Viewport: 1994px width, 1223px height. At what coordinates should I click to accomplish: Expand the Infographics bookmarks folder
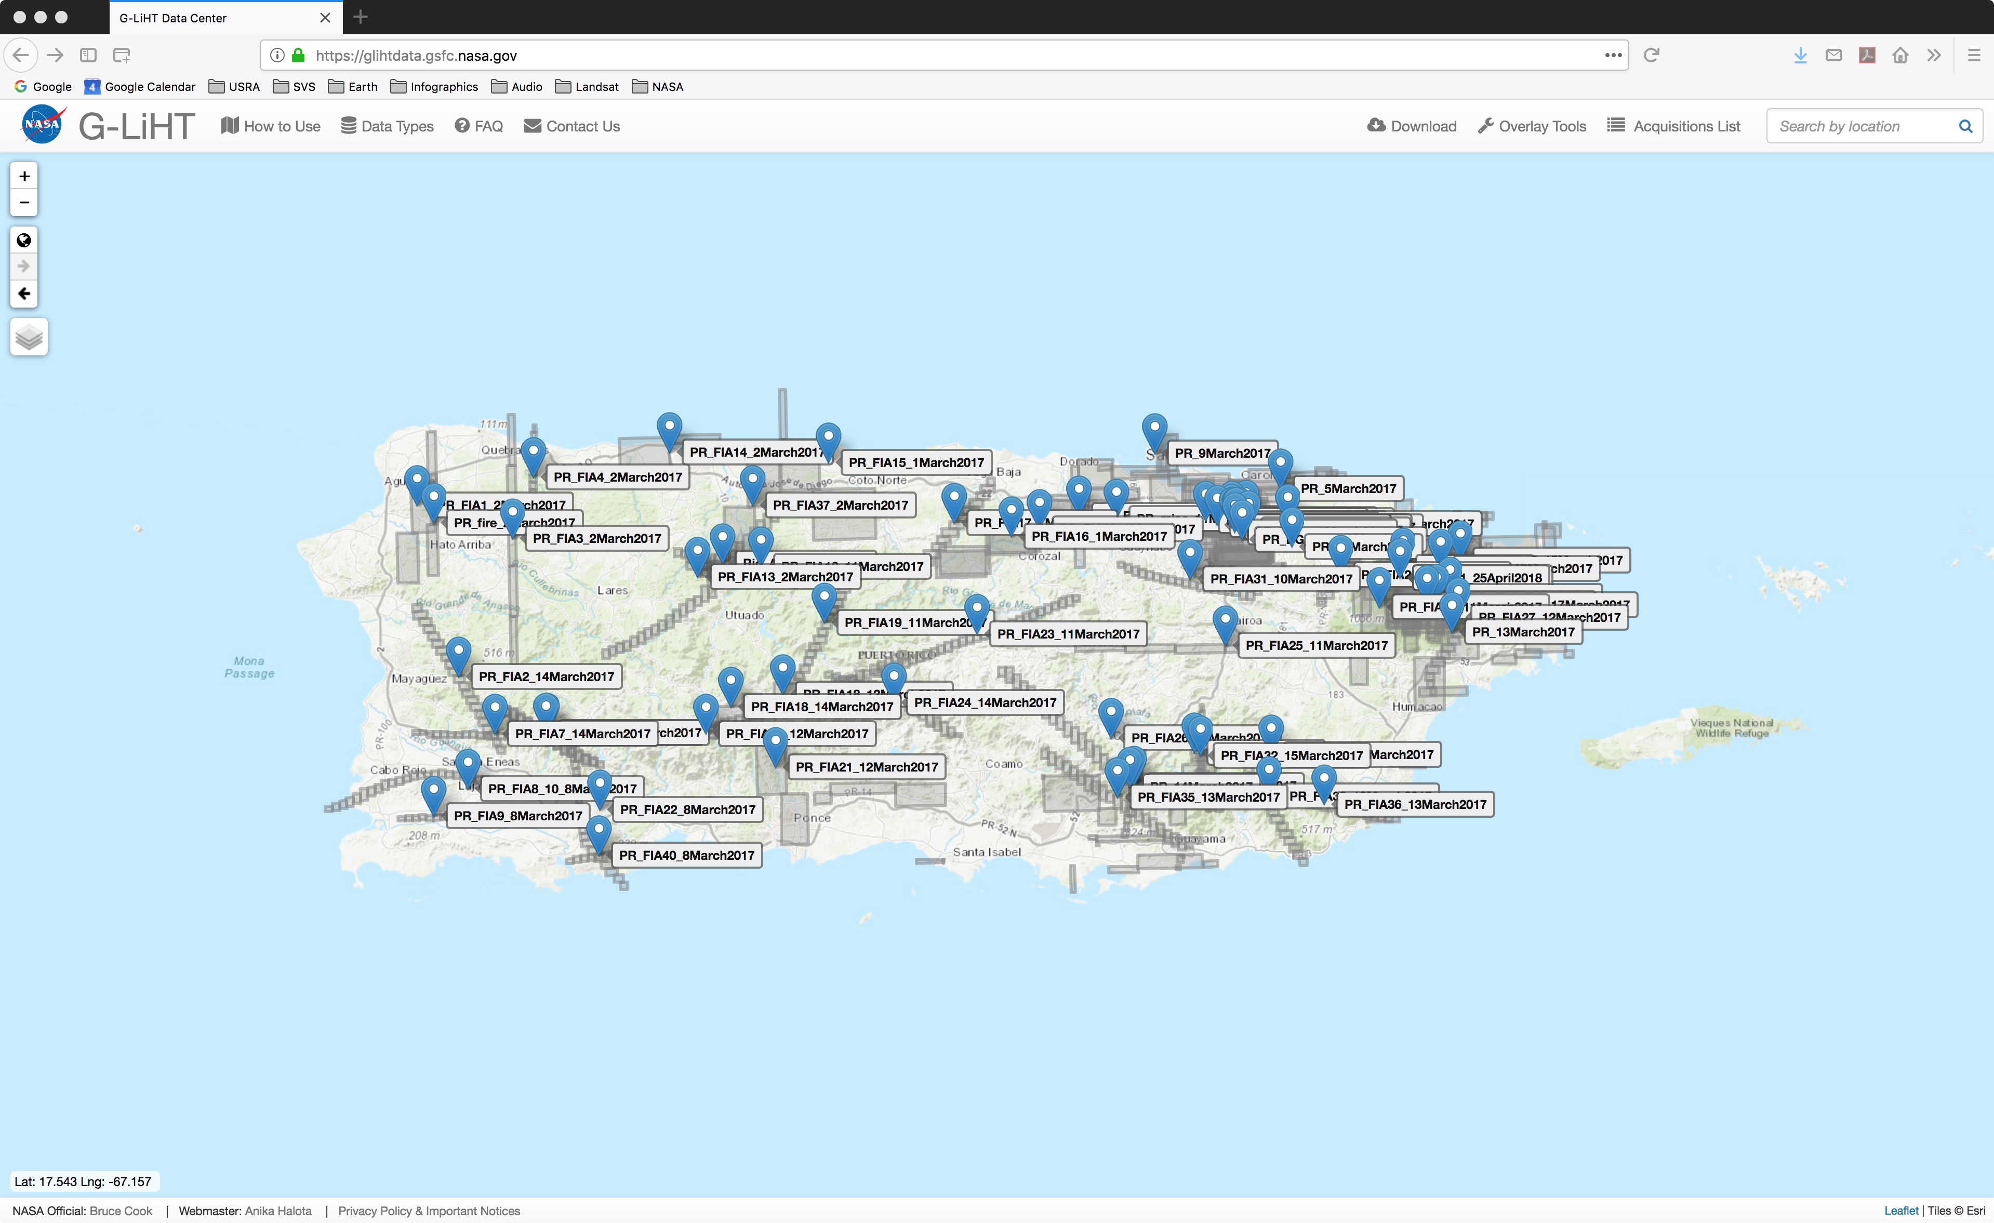point(434,87)
